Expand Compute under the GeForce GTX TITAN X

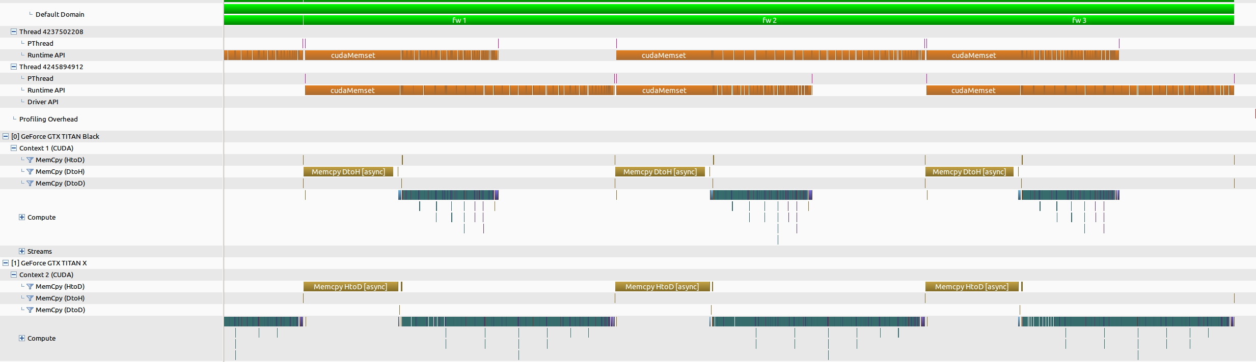click(22, 338)
